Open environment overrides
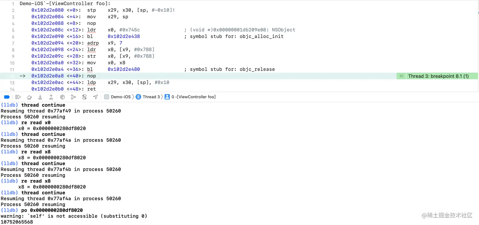 point(84,97)
